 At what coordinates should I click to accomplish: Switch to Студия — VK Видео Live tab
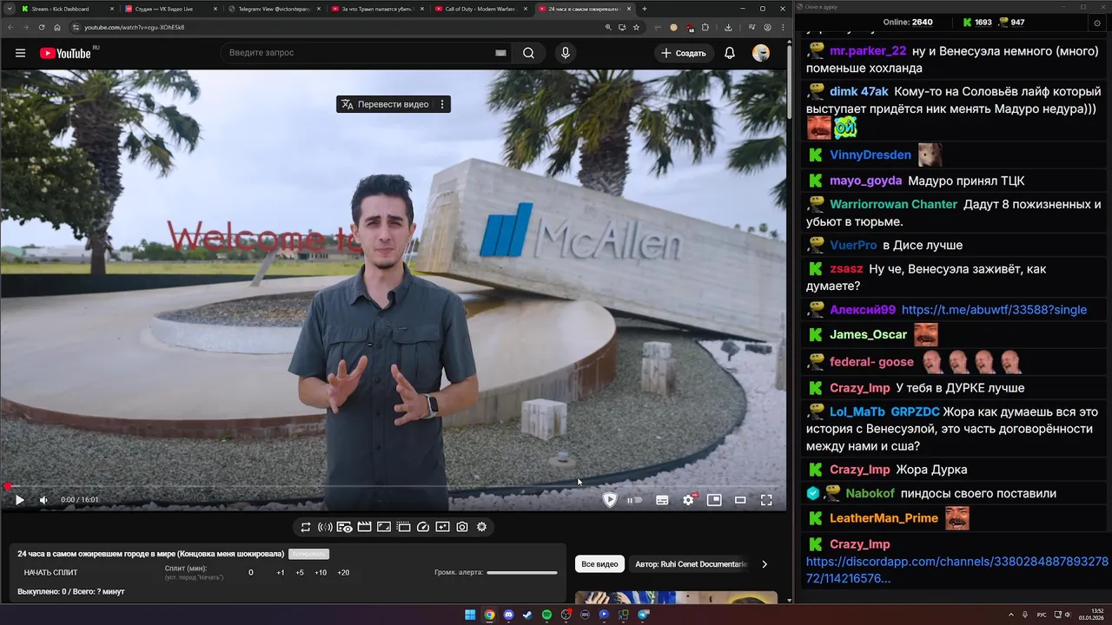(x=171, y=9)
